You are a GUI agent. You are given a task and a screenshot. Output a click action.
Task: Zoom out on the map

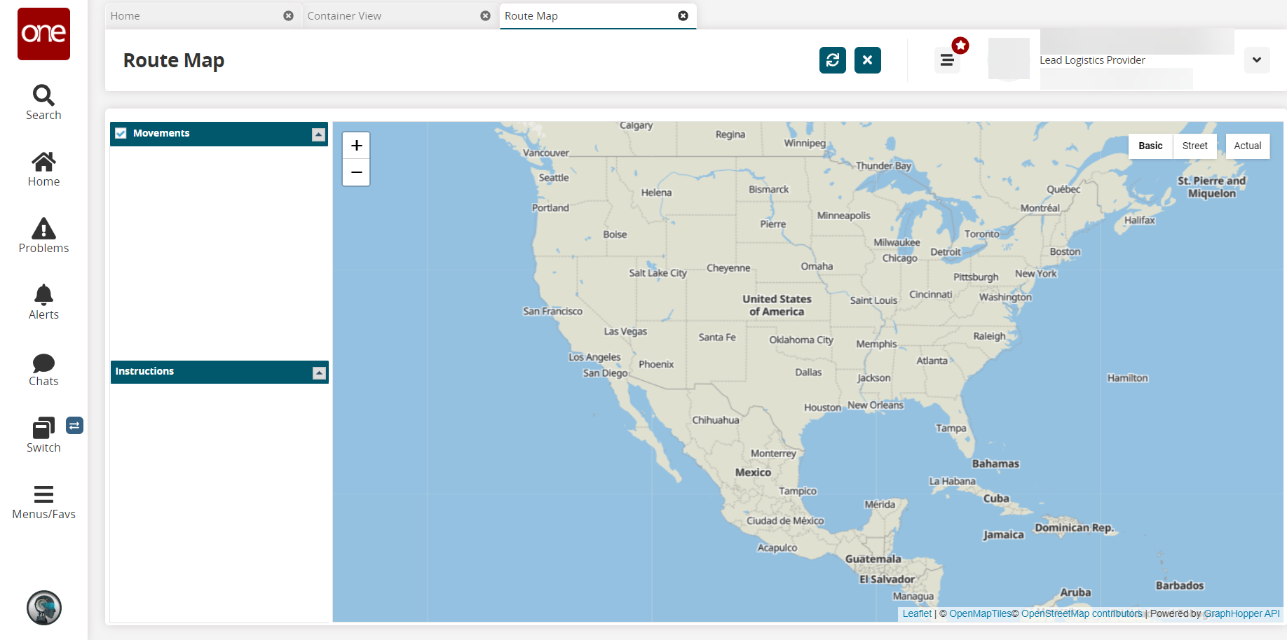point(356,172)
